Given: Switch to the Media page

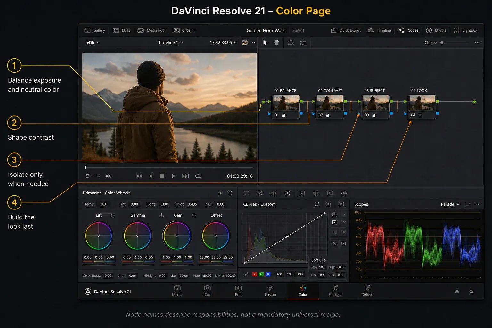Looking at the screenshot, I should pos(177,291).
